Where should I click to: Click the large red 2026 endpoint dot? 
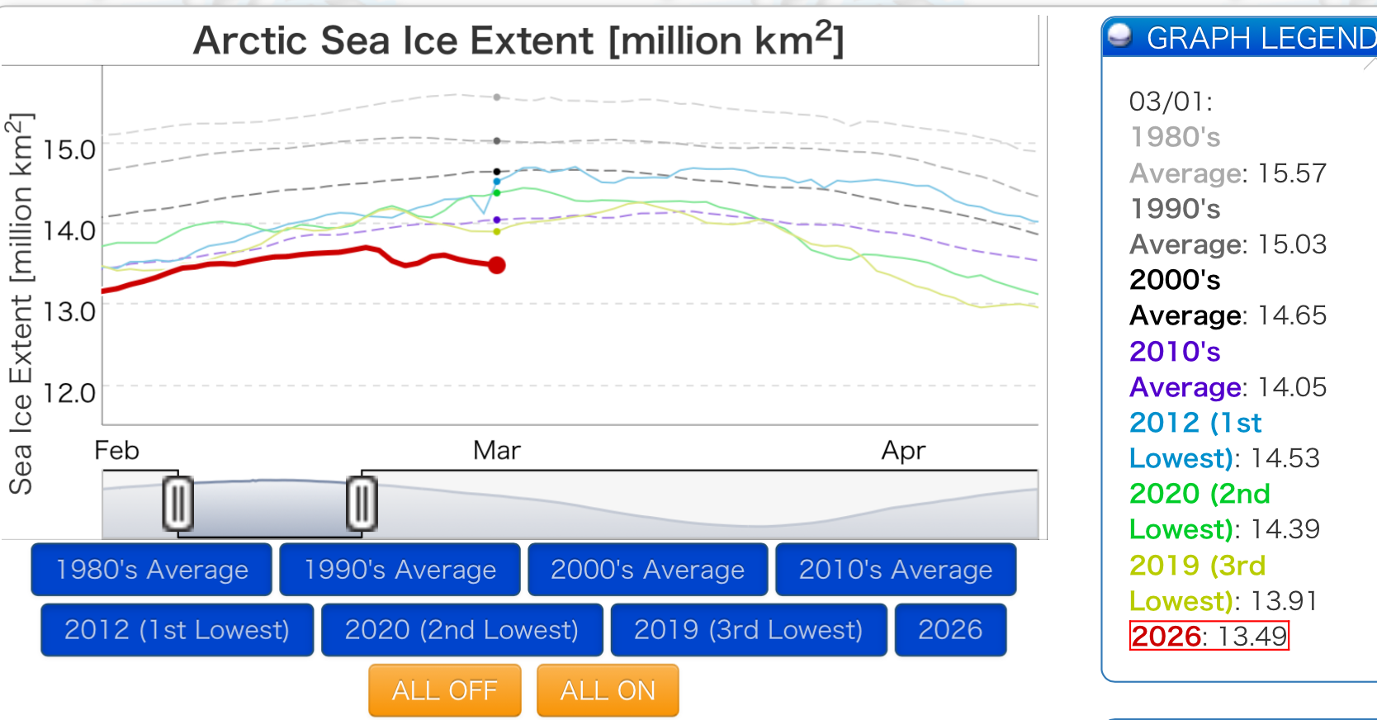(497, 265)
